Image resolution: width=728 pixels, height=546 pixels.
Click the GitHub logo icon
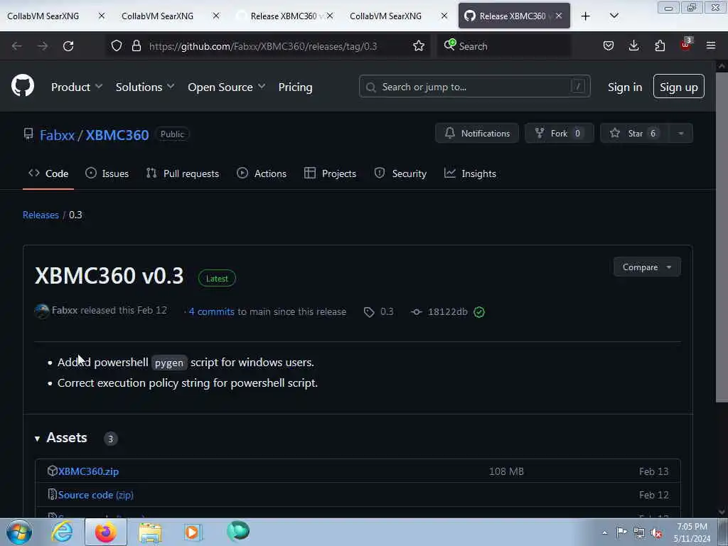pos(23,85)
